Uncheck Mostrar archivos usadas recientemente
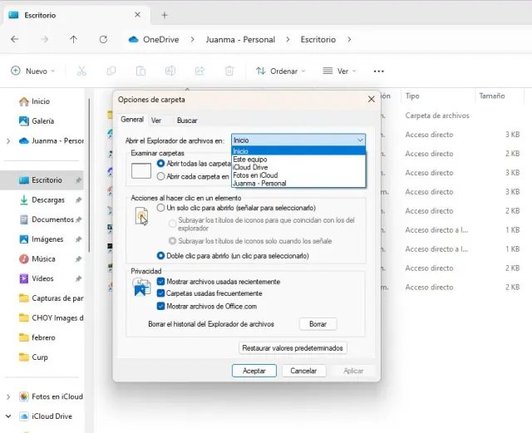 point(161,282)
